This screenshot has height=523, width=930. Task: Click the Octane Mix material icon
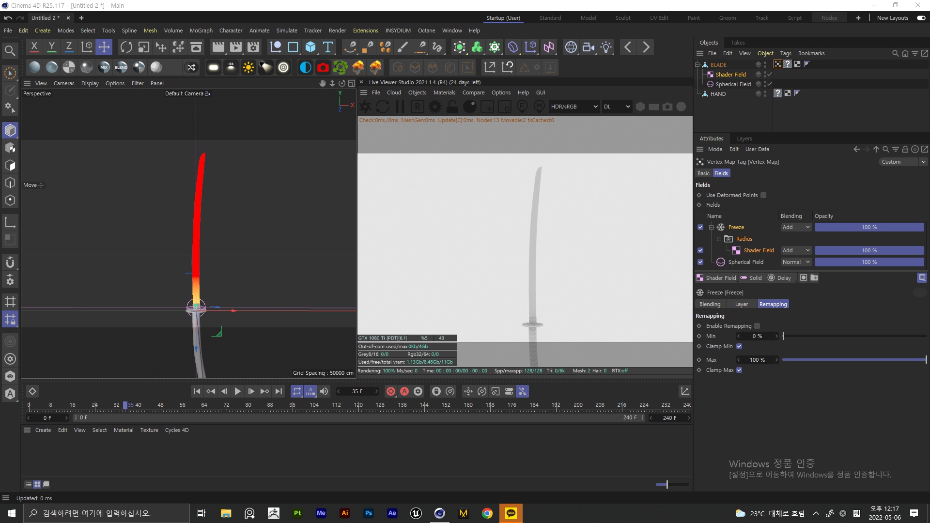(x=104, y=67)
